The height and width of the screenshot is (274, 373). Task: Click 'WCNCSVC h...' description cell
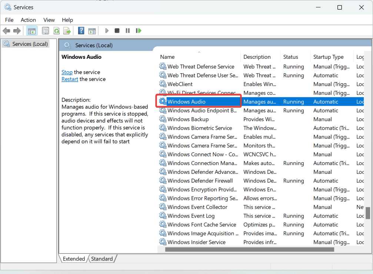(x=260, y=154)
